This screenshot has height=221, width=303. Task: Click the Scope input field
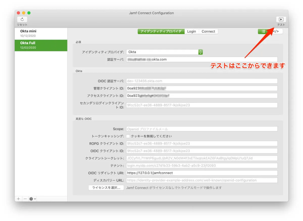tap(202, 129)
